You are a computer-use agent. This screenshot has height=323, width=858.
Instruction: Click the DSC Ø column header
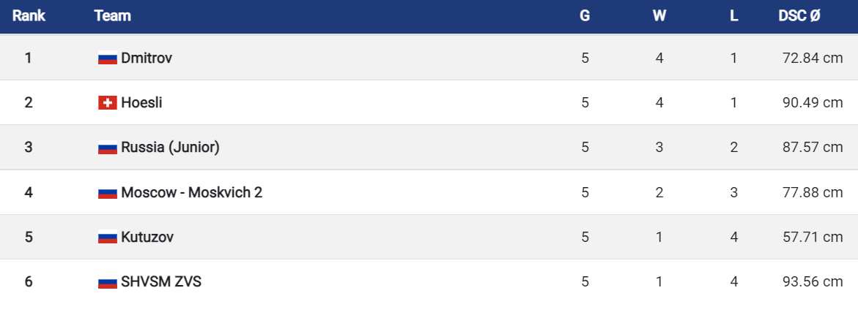point(799,16)
